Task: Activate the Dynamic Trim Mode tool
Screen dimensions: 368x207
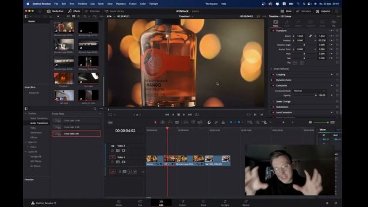Action: [x=170, y=122]
